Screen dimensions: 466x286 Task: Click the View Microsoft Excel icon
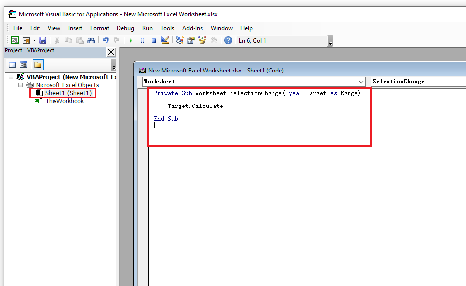pos(14,40)
